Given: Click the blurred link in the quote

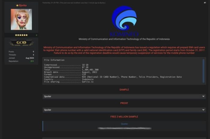Looking at the screenshot, I should click(x=124, y=128).
